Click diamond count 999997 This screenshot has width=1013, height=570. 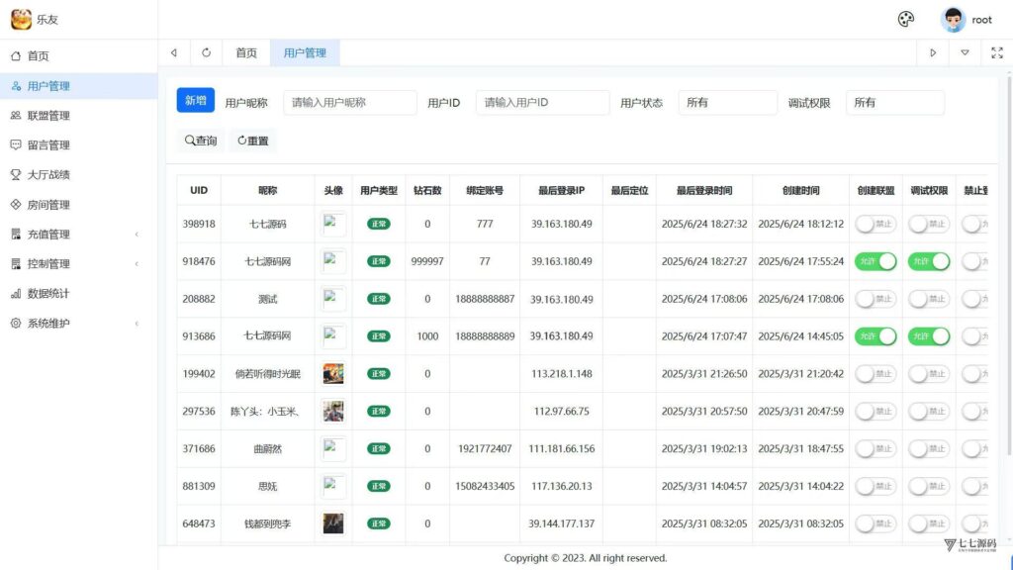(x=427, y=261)
